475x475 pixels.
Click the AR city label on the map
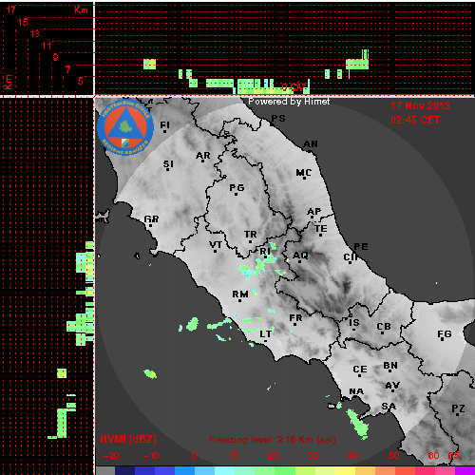203,156
